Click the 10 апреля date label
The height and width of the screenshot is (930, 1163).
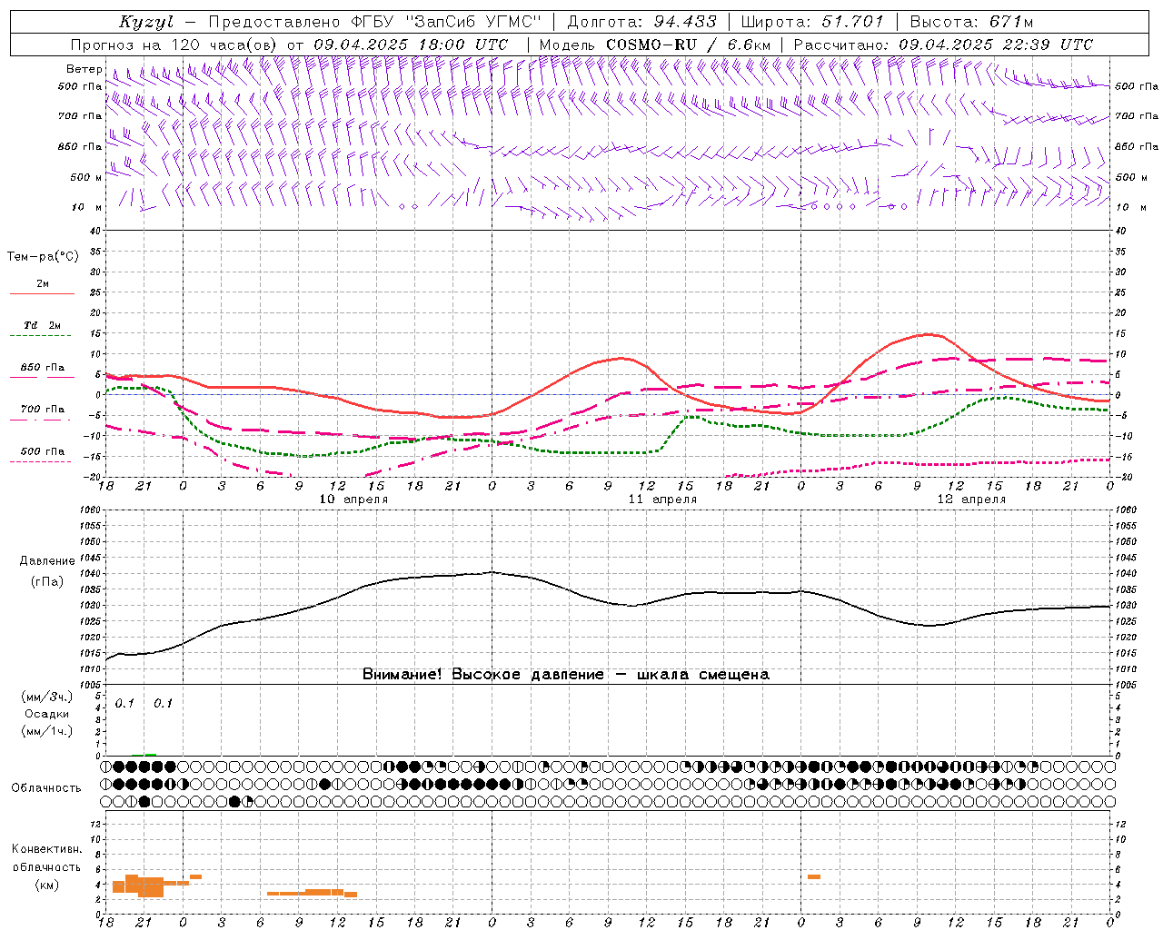353,500
